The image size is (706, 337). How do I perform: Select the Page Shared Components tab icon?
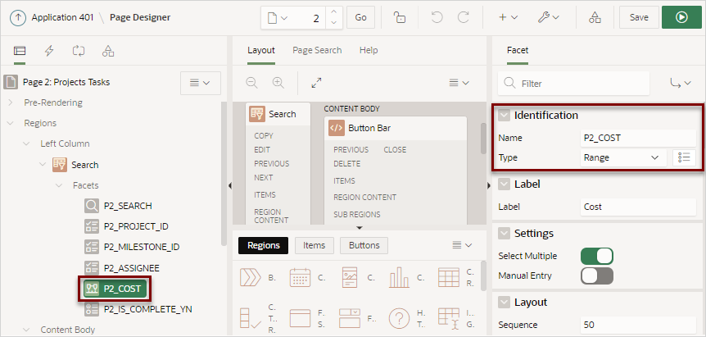pos(108,51)
